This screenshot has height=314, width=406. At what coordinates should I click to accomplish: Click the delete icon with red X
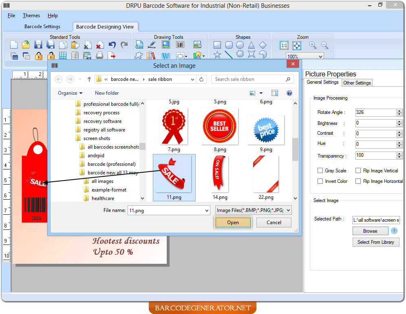click(x=99, y=45)
